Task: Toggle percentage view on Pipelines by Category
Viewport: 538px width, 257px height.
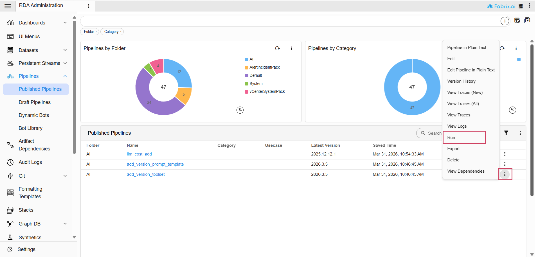Action: point(512,110)
